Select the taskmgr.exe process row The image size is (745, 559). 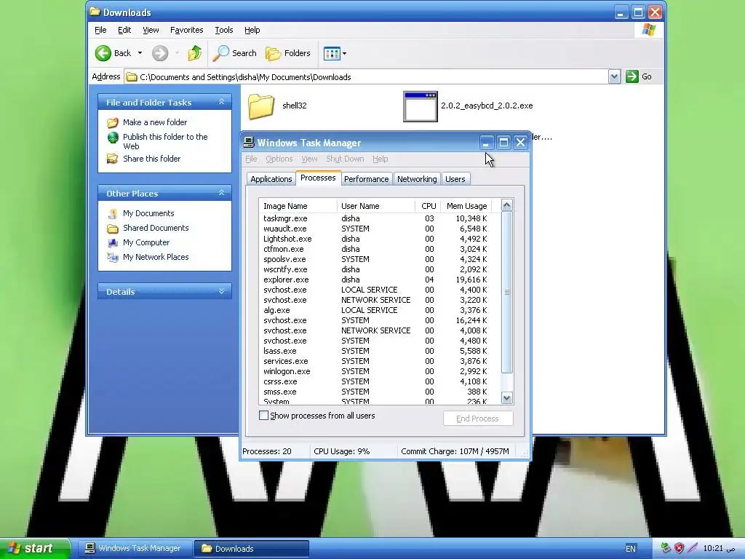tap(379, 218)
